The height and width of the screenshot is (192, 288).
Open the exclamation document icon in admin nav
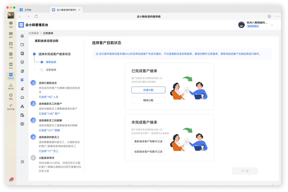[22, 54]
